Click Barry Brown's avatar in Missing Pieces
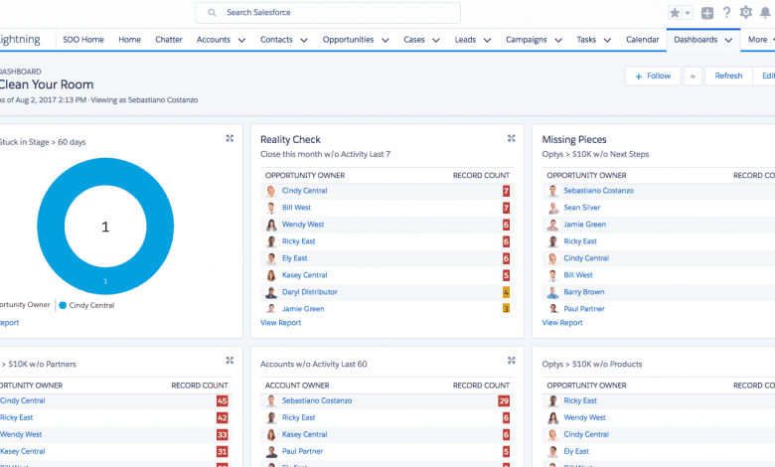Image resolution: width=775 pixels, height=467 pixels. click(552, 292)
